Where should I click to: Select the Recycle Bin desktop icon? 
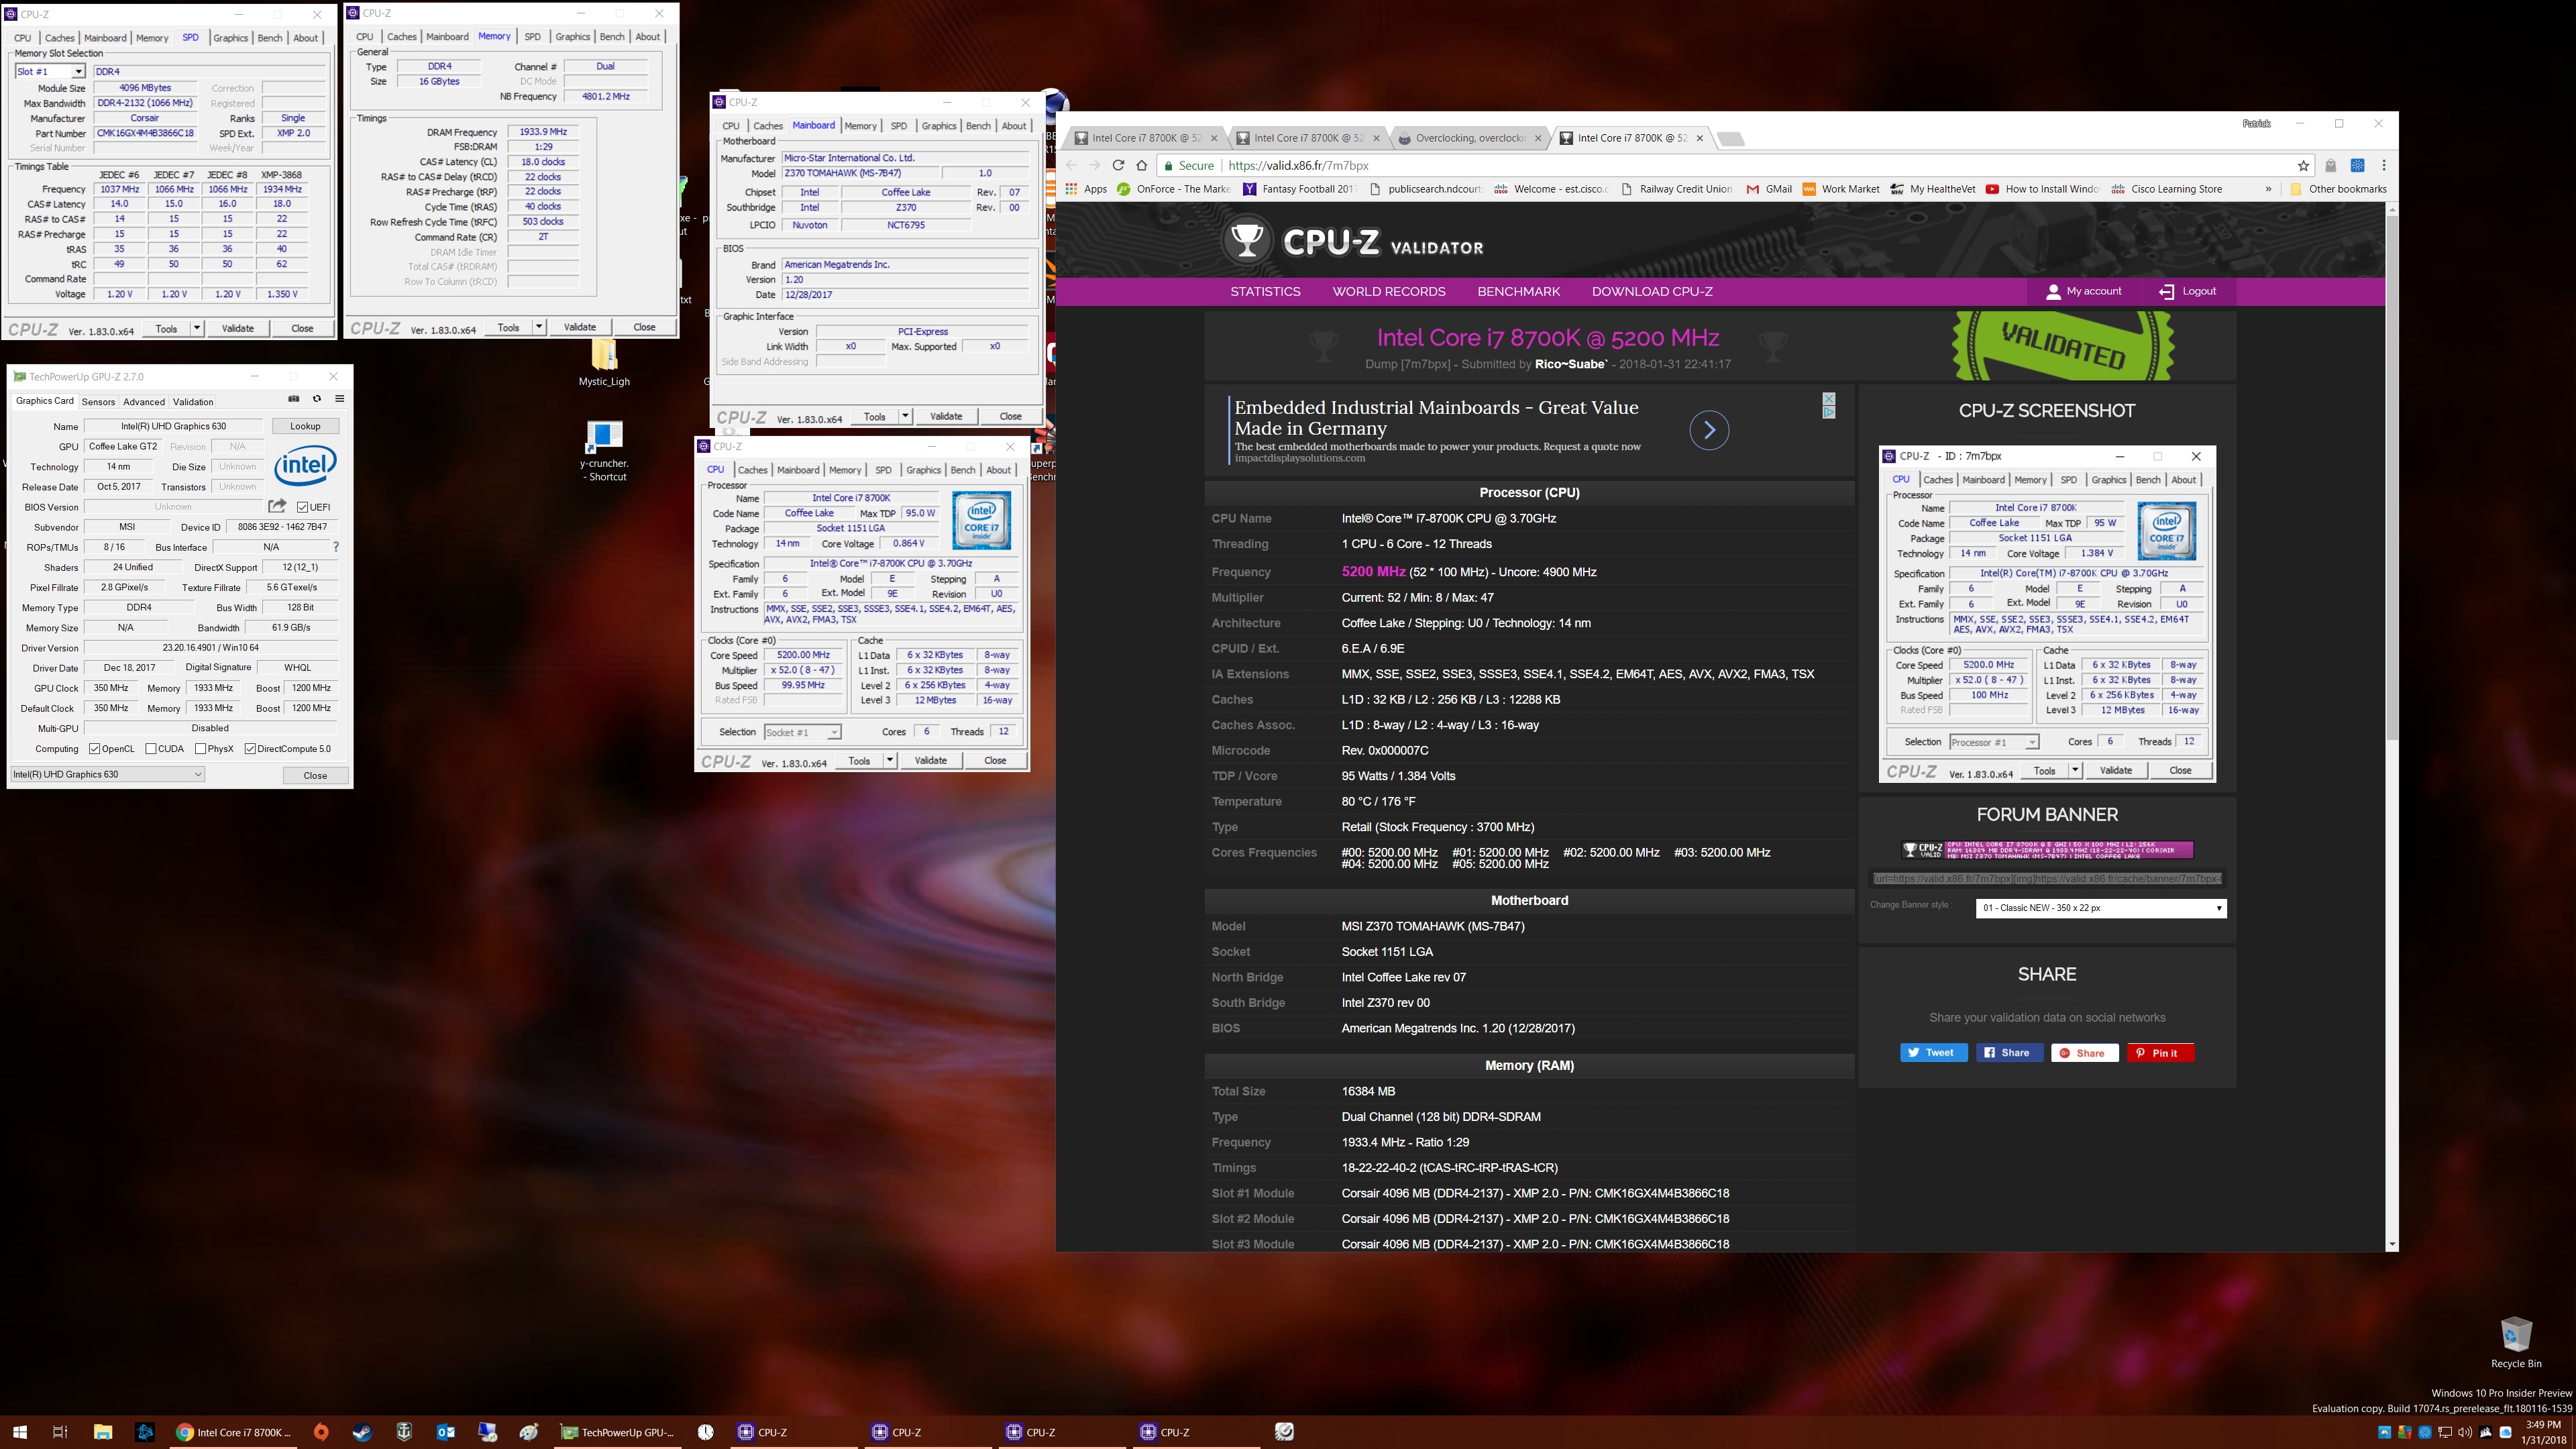[x=2516, y=1342]
